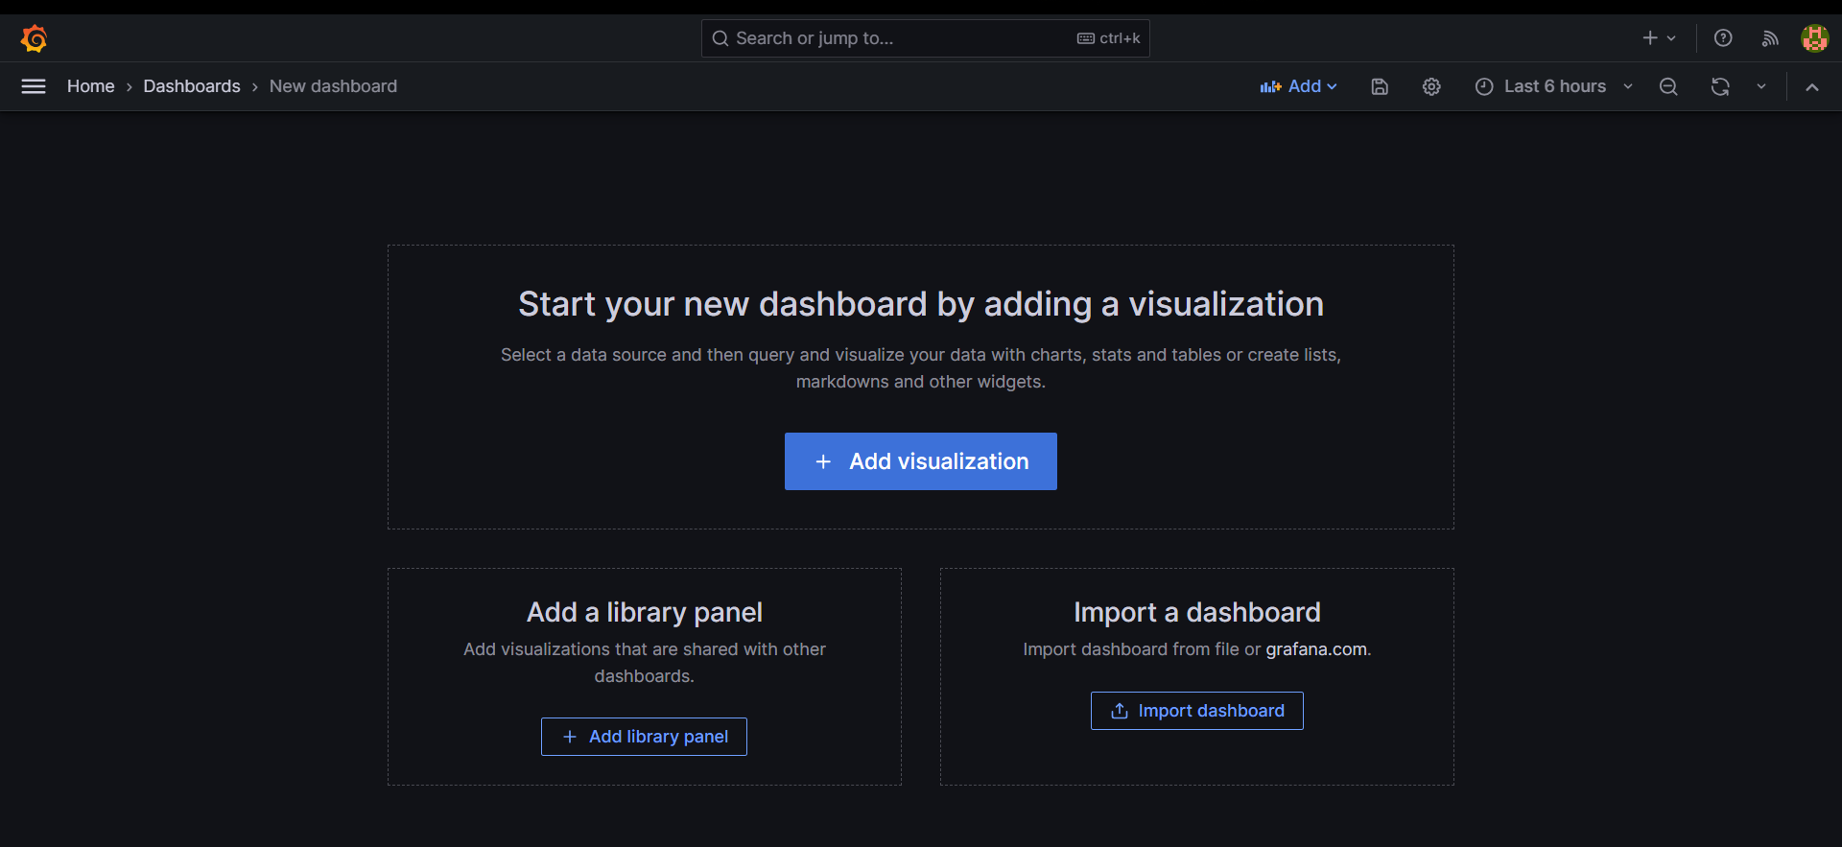The height and width of the screenshot is (847, 1842).
Task: Click the Import dashboard button
Action: [x=1197, y=711]
